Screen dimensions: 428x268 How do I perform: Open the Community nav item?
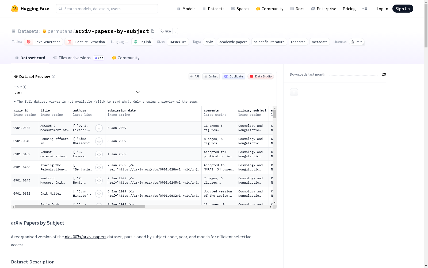[x=270, y=9]
